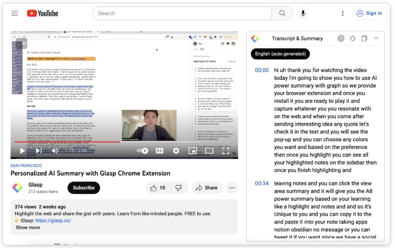The image size is (395, 248).
Task: Sign in to YouTube
Action: [x=369, y=13]
